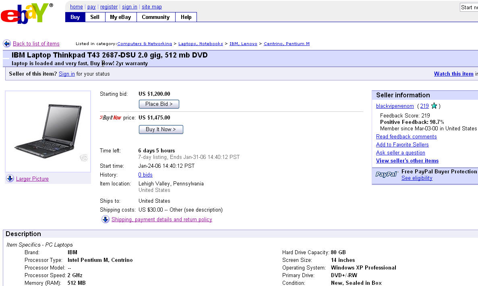
Task: Click the PayPal logo
Action: (387, 174)
